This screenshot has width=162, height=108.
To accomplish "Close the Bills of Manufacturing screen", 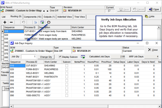I will [x=154, y=9].
